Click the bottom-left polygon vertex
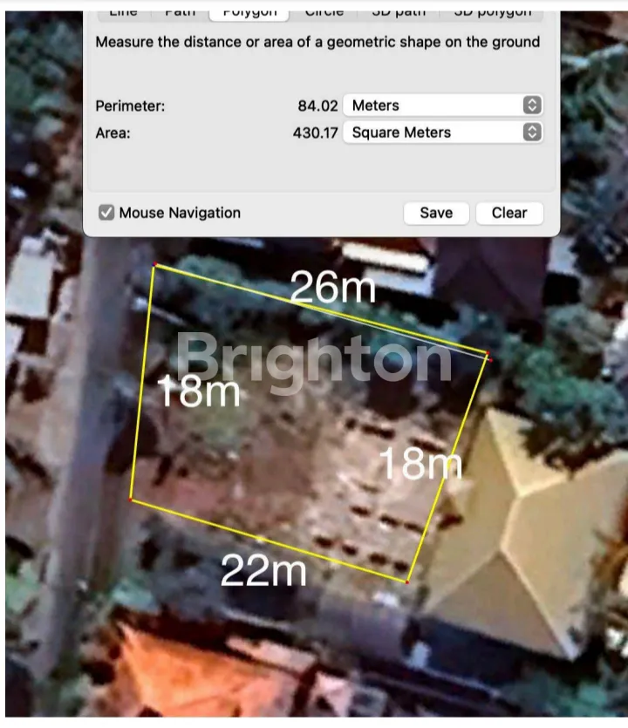The width and height of the screenshot is (628, 728). click(131, 500)
